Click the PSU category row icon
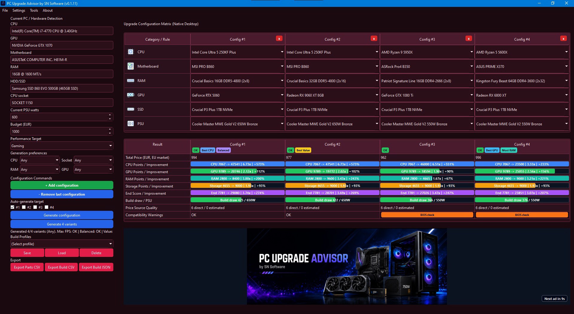The width and height of the screenshot is (574, 314). point(131,124)
